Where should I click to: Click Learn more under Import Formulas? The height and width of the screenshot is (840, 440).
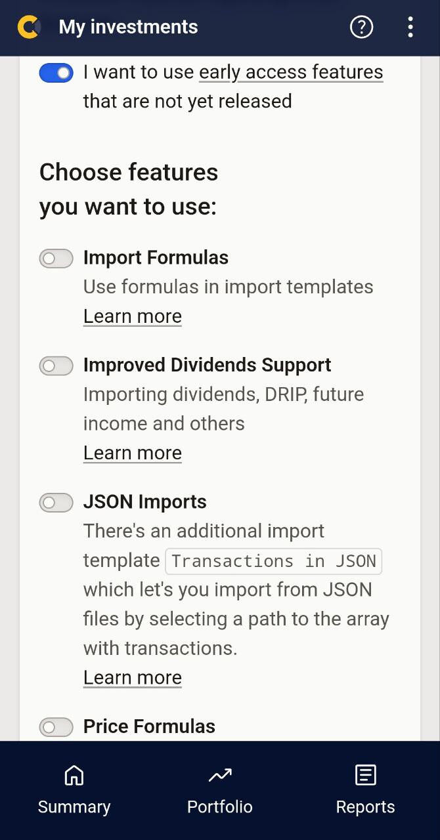pyautogui.click(x=133, y=316)
